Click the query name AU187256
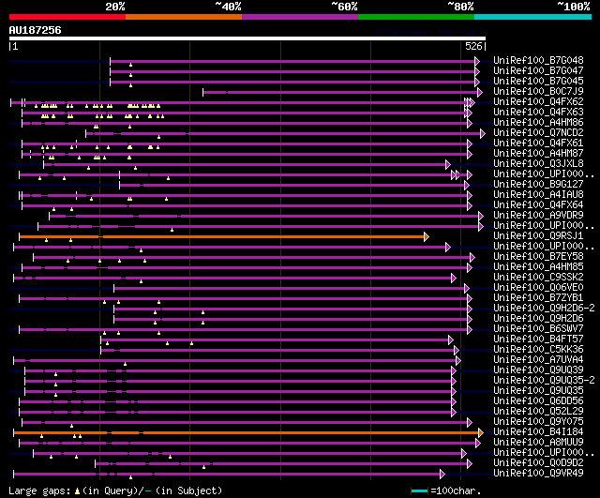Image resolution: width=600 pixels, height=498 pixels. [36, 30]
